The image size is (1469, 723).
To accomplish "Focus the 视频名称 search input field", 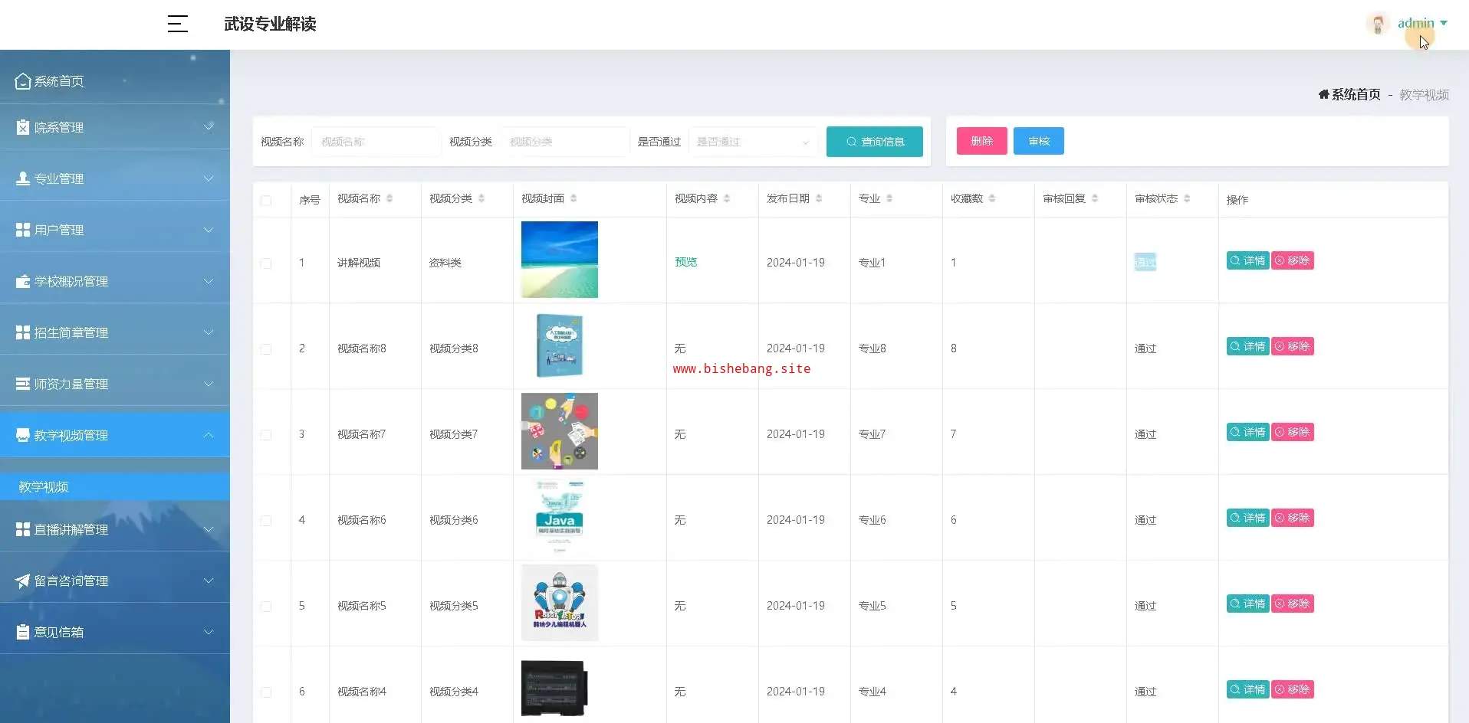I will click(376, 142).
